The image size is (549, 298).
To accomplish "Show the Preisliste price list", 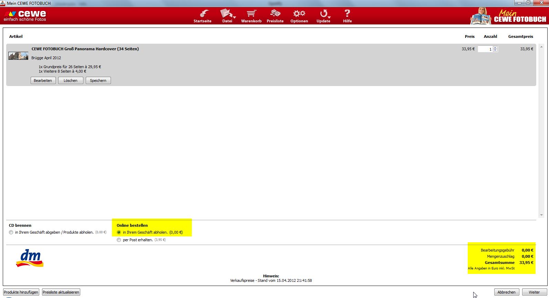I will point(275,16).
